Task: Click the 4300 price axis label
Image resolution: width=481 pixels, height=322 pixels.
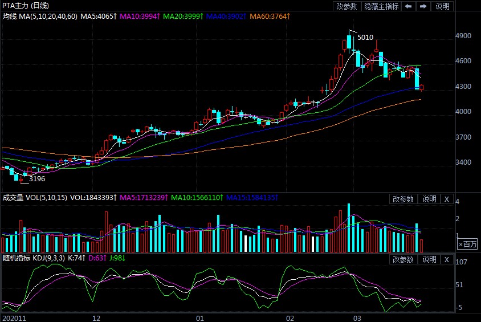Action: point(463,87)
